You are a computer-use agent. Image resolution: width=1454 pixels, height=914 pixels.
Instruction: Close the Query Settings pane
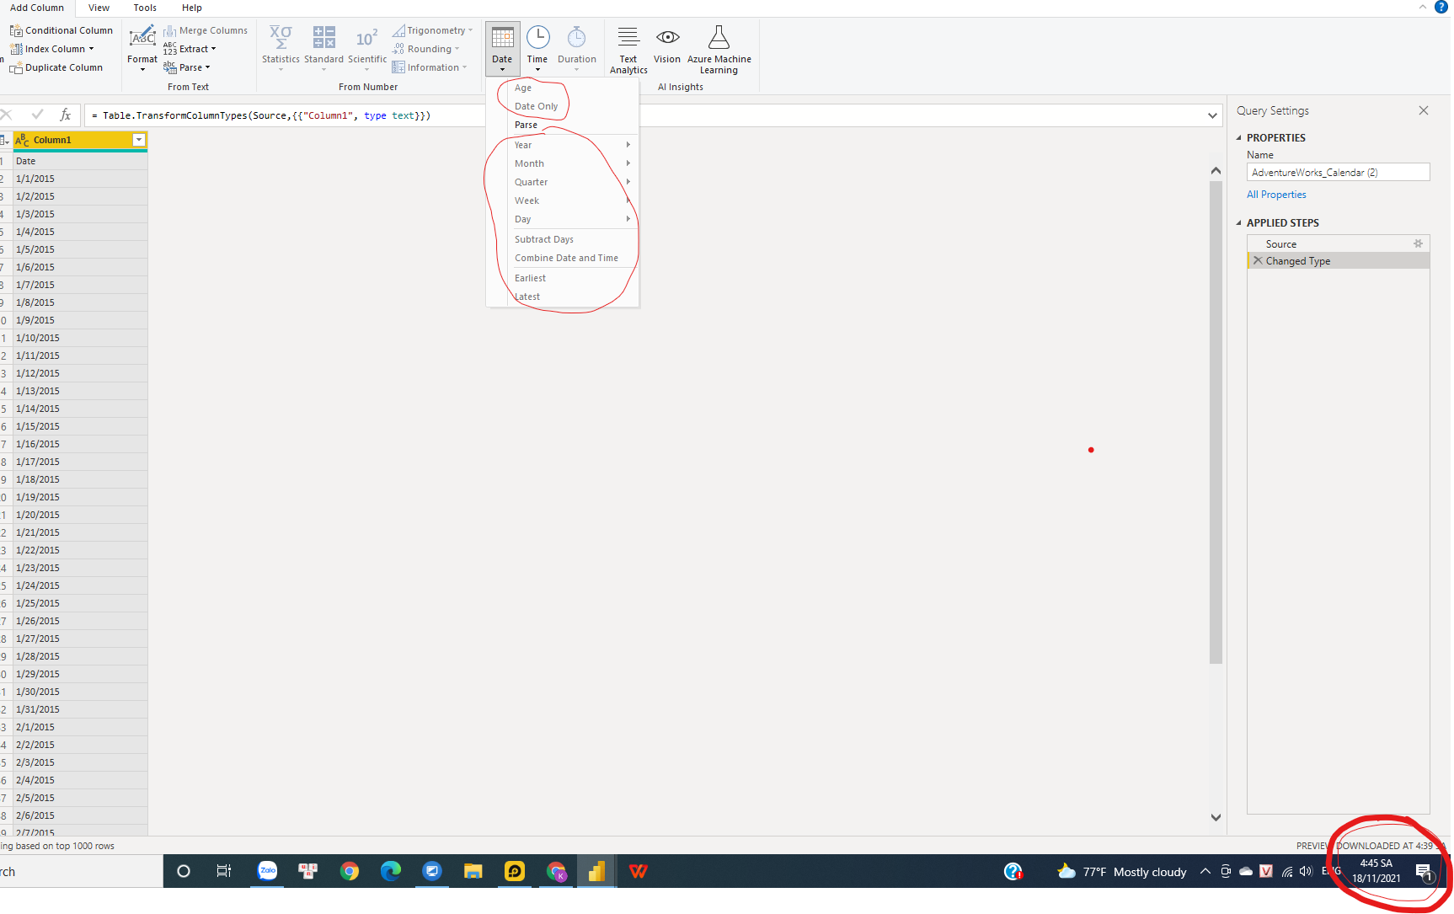point(1424,110)
